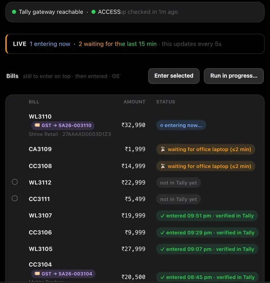Select the WL3112 bill radio button
Image resolution: width=270 pixels, height=283 pixels.
point(15,182)
